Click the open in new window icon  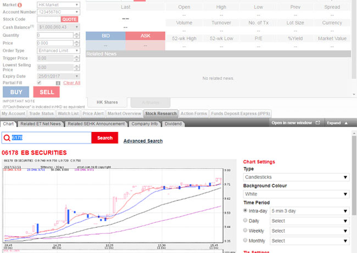click(318, 123)
